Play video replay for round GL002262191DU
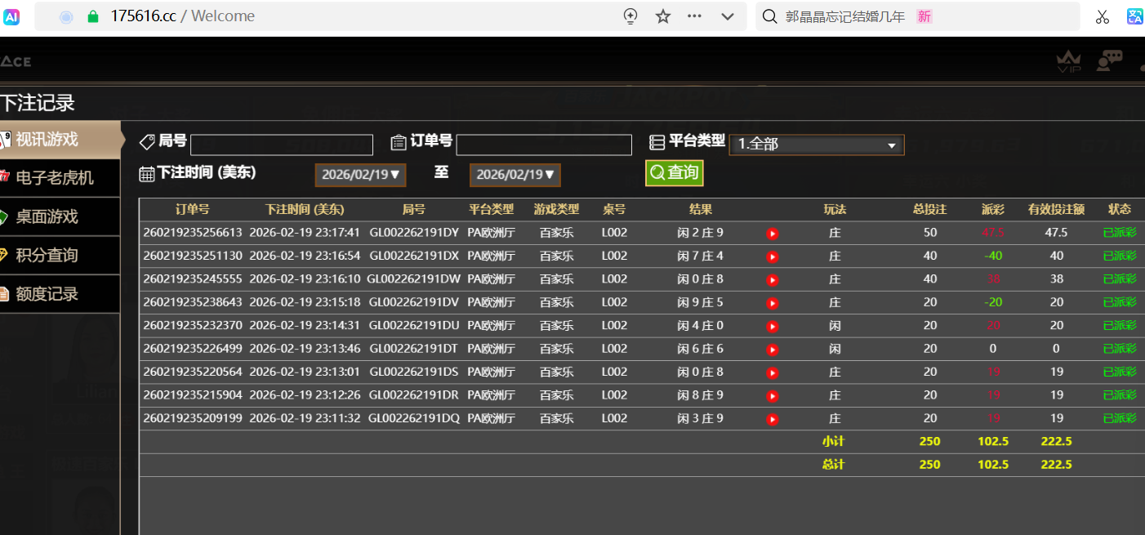1145x535 pixels. tap(773, 326)
